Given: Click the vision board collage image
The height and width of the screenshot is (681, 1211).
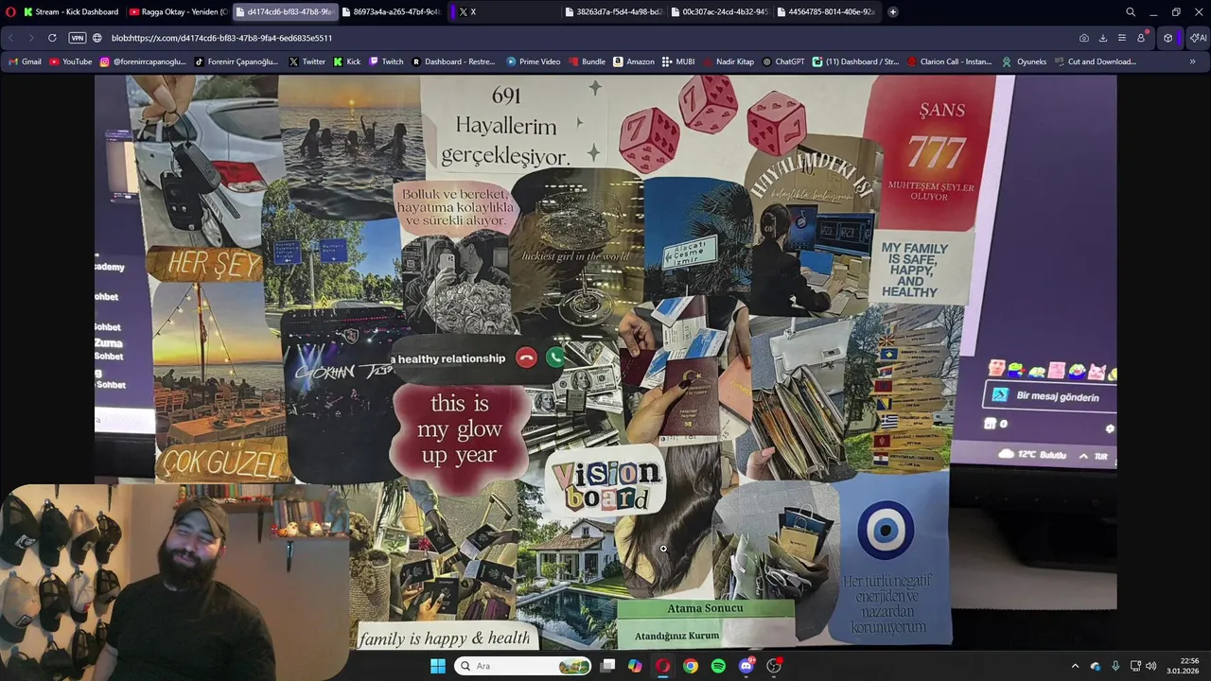Looking at the screenshot, I should (605, 362).
